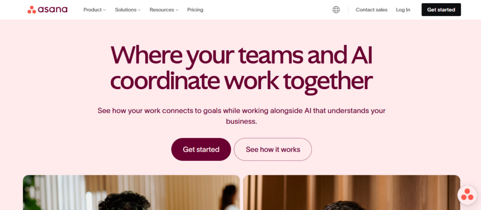Click the See how it works button
Image resolution: width=481 pixels, height=210 pixels.
(272, 150)
